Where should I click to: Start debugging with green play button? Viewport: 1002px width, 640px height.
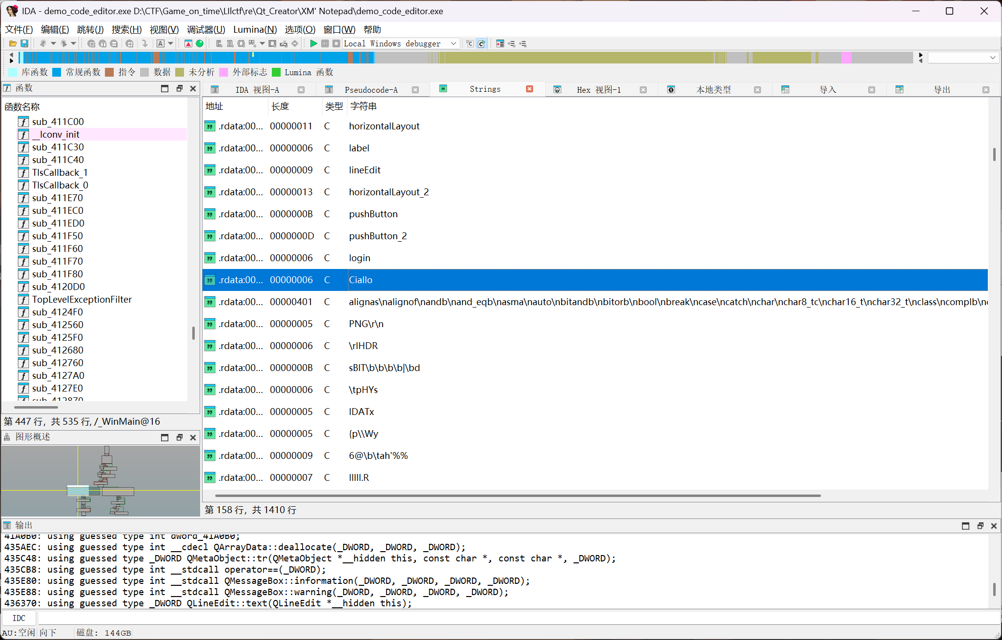pos(313,43)
